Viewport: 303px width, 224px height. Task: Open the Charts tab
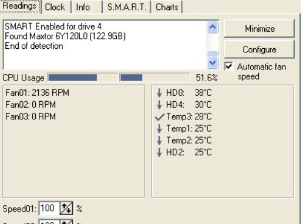[167, 7]
